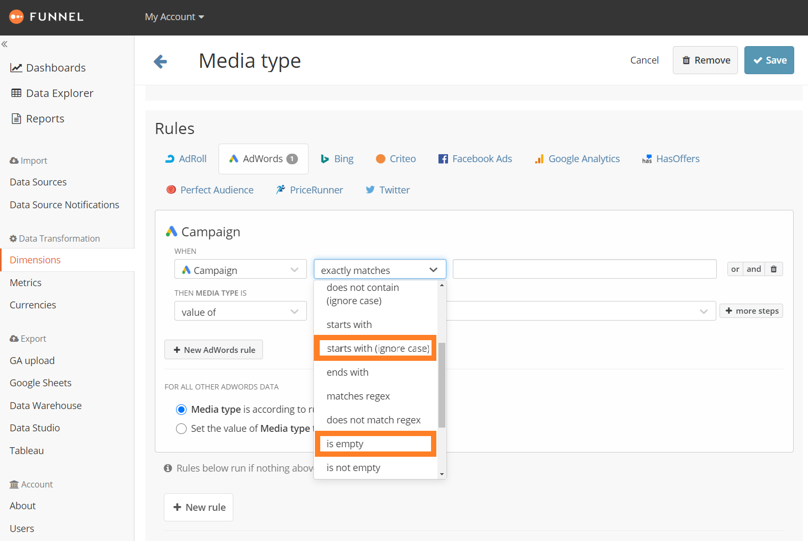Click the New AdWords rule button
The height and width of the screenshot is (541, 808).
tap(214, 350)
